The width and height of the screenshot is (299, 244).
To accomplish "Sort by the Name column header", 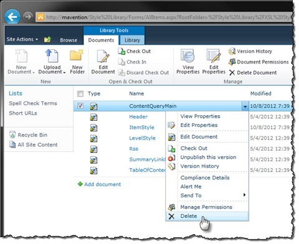I will (136, 93).
